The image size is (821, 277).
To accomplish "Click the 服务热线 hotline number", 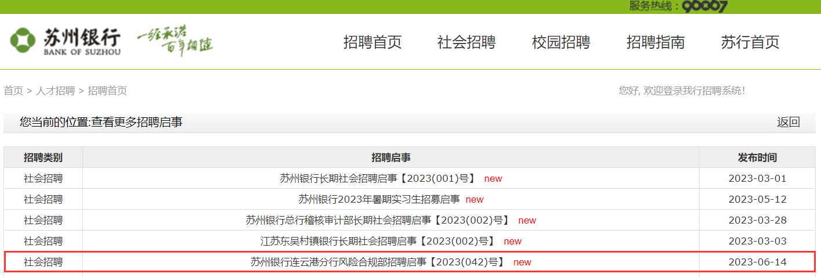I will coord(704,6).
